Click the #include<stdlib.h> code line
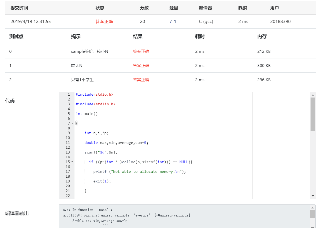Image resolution: width=321 pixels, height=228 pixels. (95, 104)
